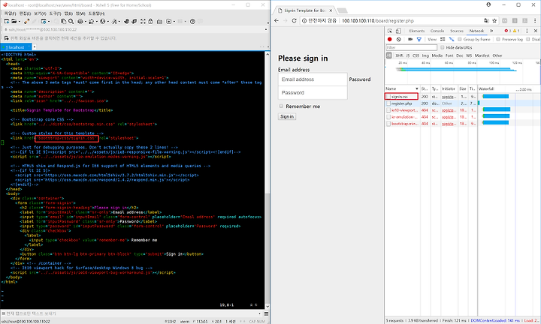Screen dimensions: 541x324
Task: Open Xshell 도구 menu
Action: 55,13
